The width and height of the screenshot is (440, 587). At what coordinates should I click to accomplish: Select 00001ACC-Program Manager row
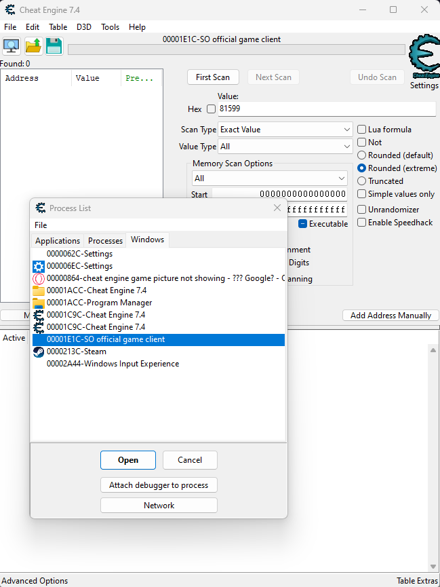[x=158, y=303]
